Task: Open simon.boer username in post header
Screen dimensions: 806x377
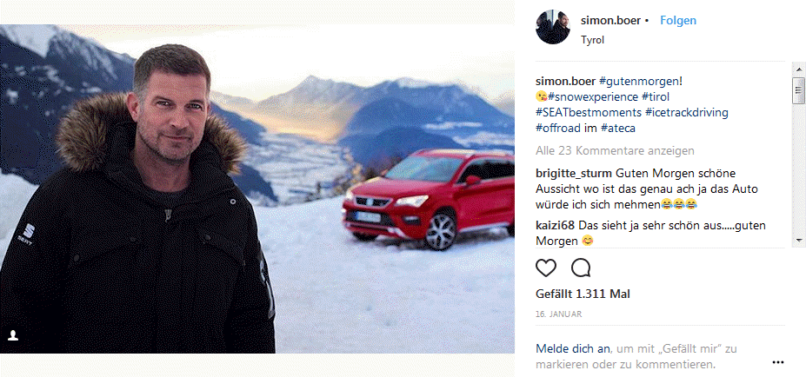Action: (610, 21)
